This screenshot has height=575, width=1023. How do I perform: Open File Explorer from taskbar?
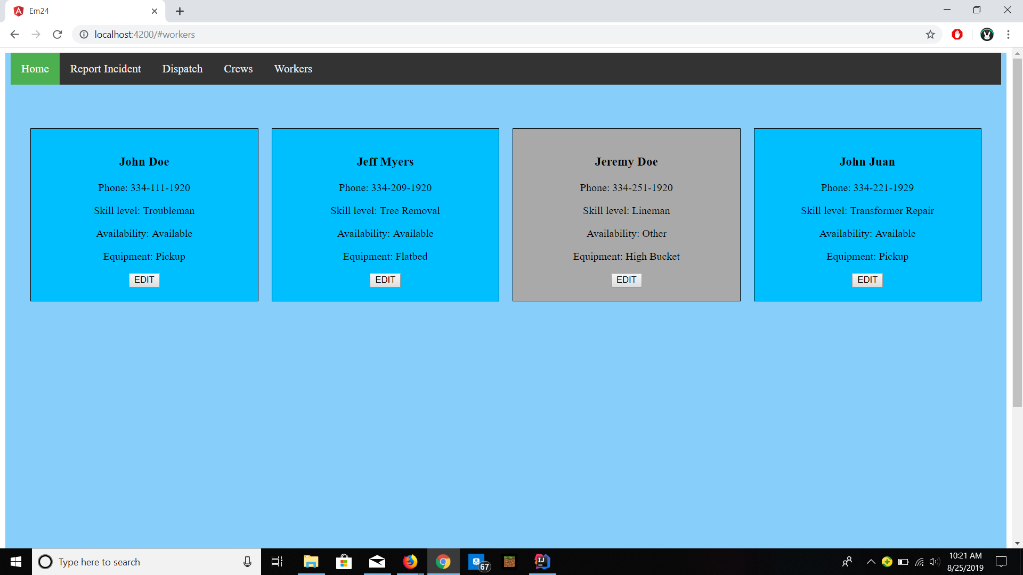(x=311, y=562)
